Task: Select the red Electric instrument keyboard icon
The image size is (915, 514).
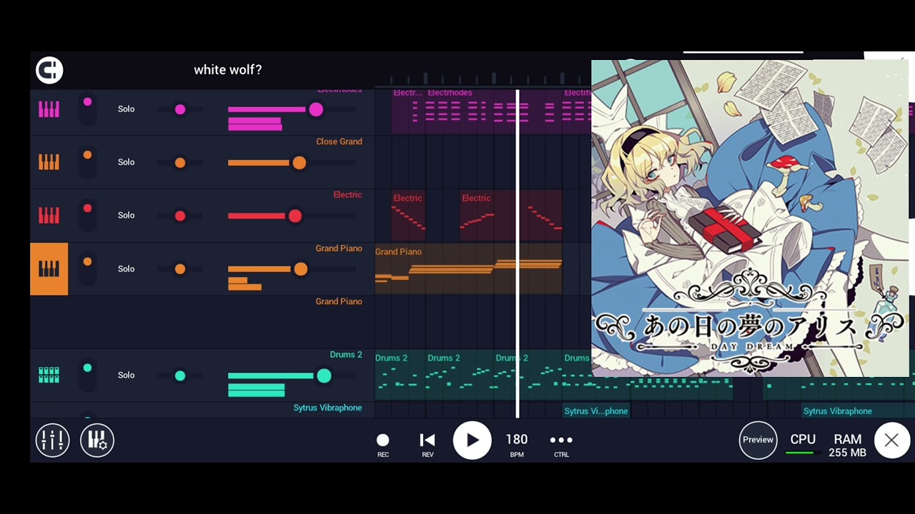Action: 49,215
